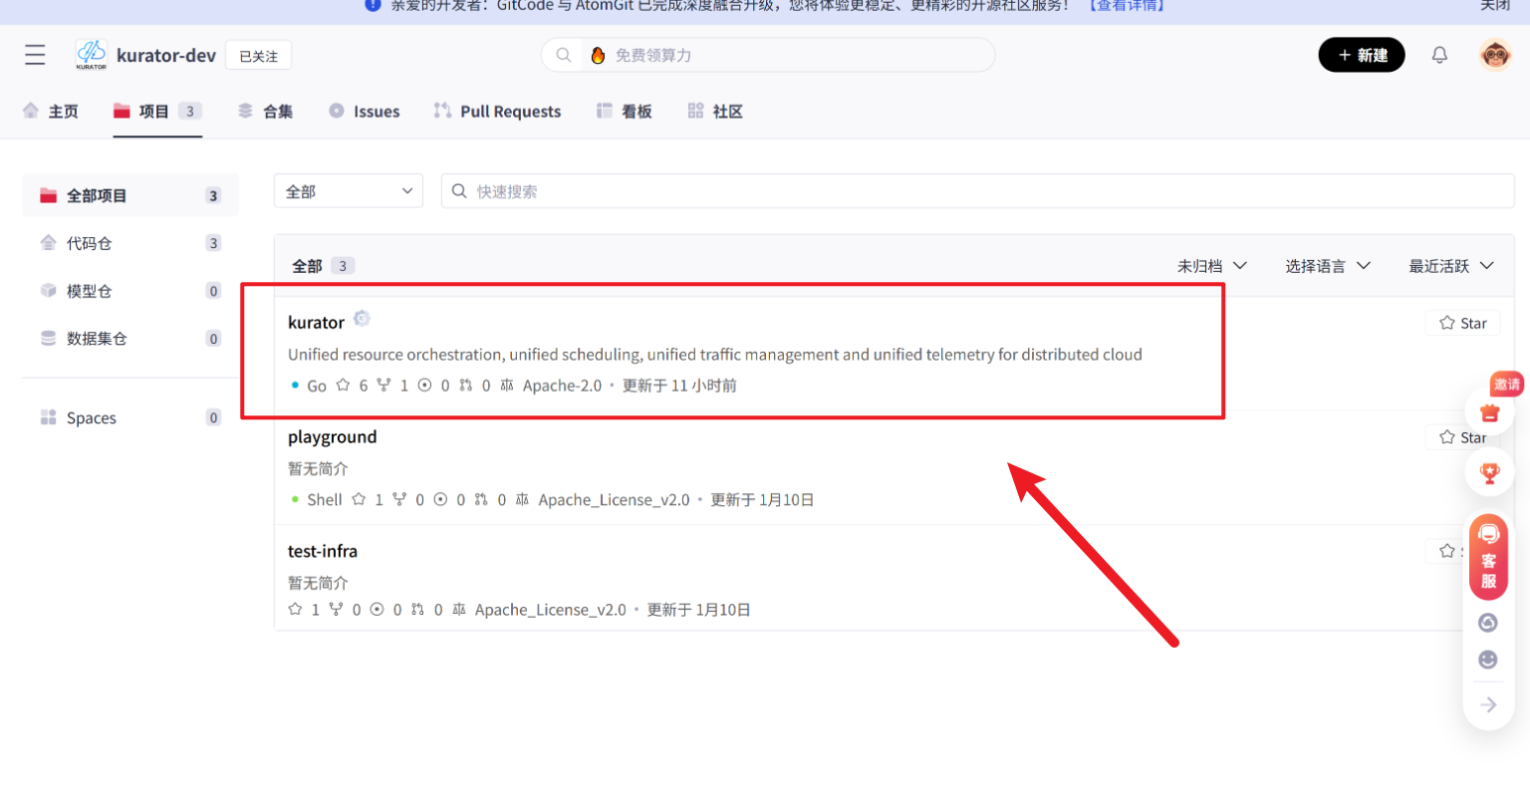Screen dimensions: 1530x809
Task: Click the user profile avatar
Action: (1493, 55)
